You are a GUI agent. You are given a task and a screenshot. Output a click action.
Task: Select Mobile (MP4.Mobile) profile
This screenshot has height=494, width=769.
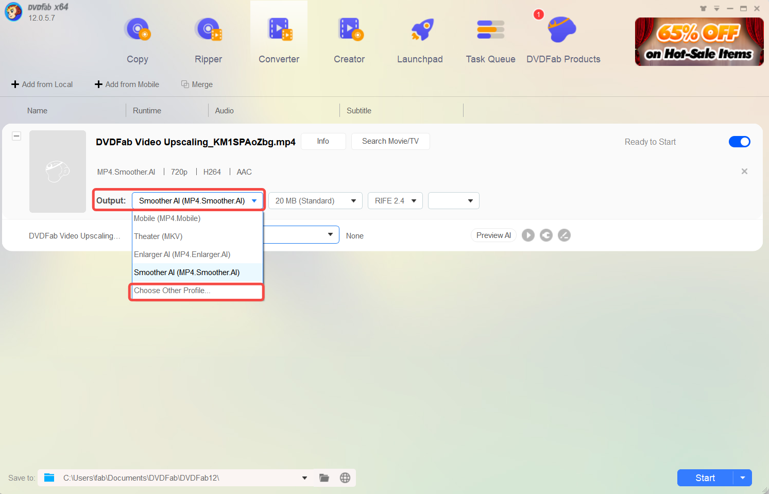(198, 218)
